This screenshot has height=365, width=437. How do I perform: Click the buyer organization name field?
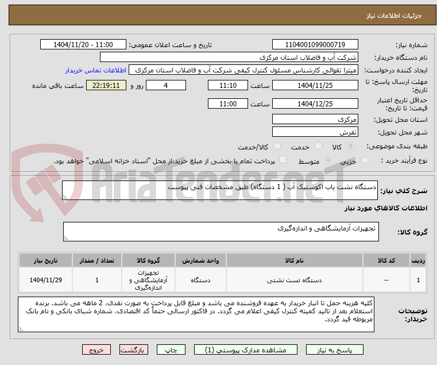click(229, 57)
